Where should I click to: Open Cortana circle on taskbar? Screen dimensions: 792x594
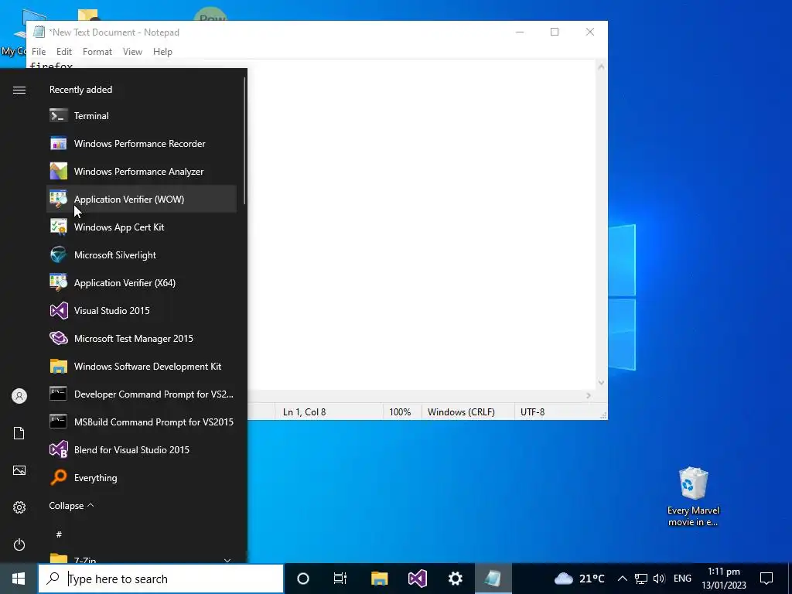(303, 579)
